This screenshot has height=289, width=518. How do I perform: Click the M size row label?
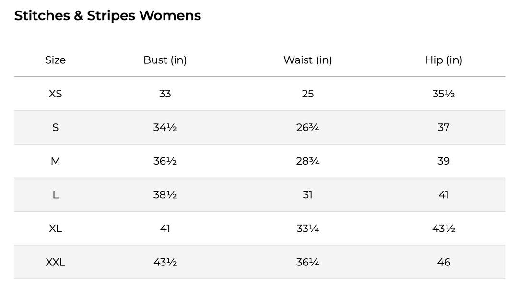point(55,161)
